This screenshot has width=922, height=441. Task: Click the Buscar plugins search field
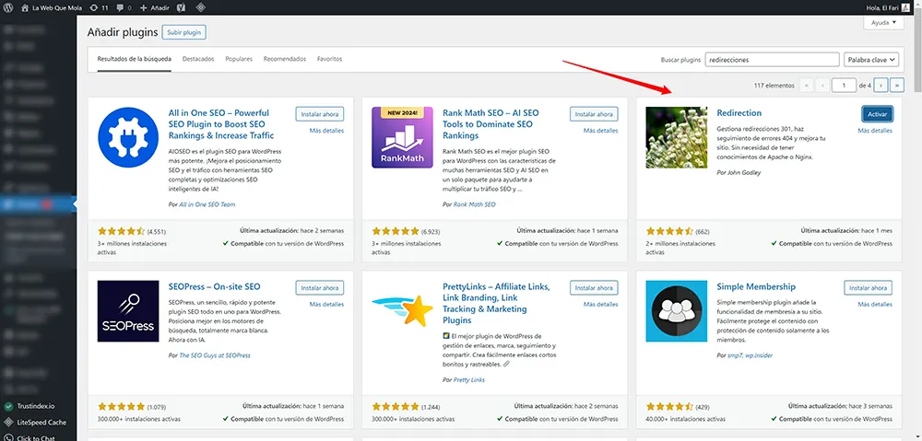click(771, 59)
